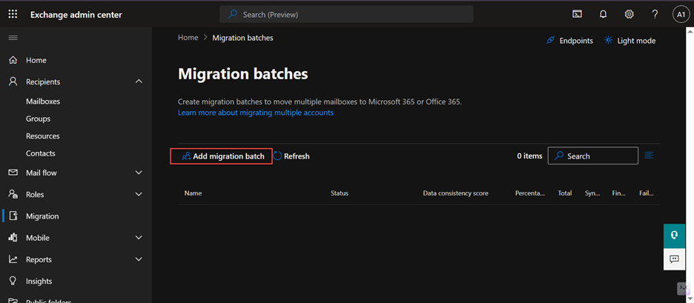Open Endpoints link
Viewport: 694px width, 303px height.
point(576,41)
